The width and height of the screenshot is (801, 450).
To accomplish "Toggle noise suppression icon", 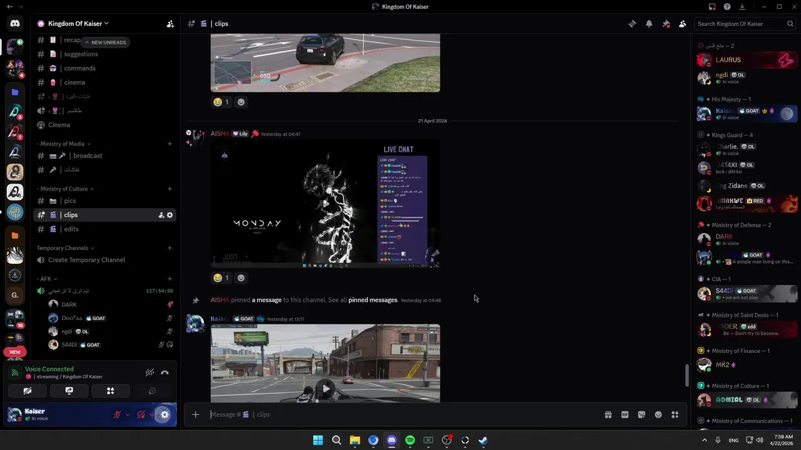I will point(150,372).
